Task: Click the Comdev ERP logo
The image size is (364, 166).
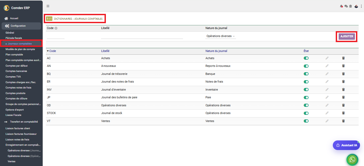Action: [x=6, y=8]
